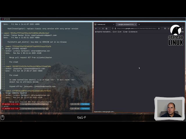The image size is (186, 139).
Task: View site security padlock info
Action: pos(115,28)
